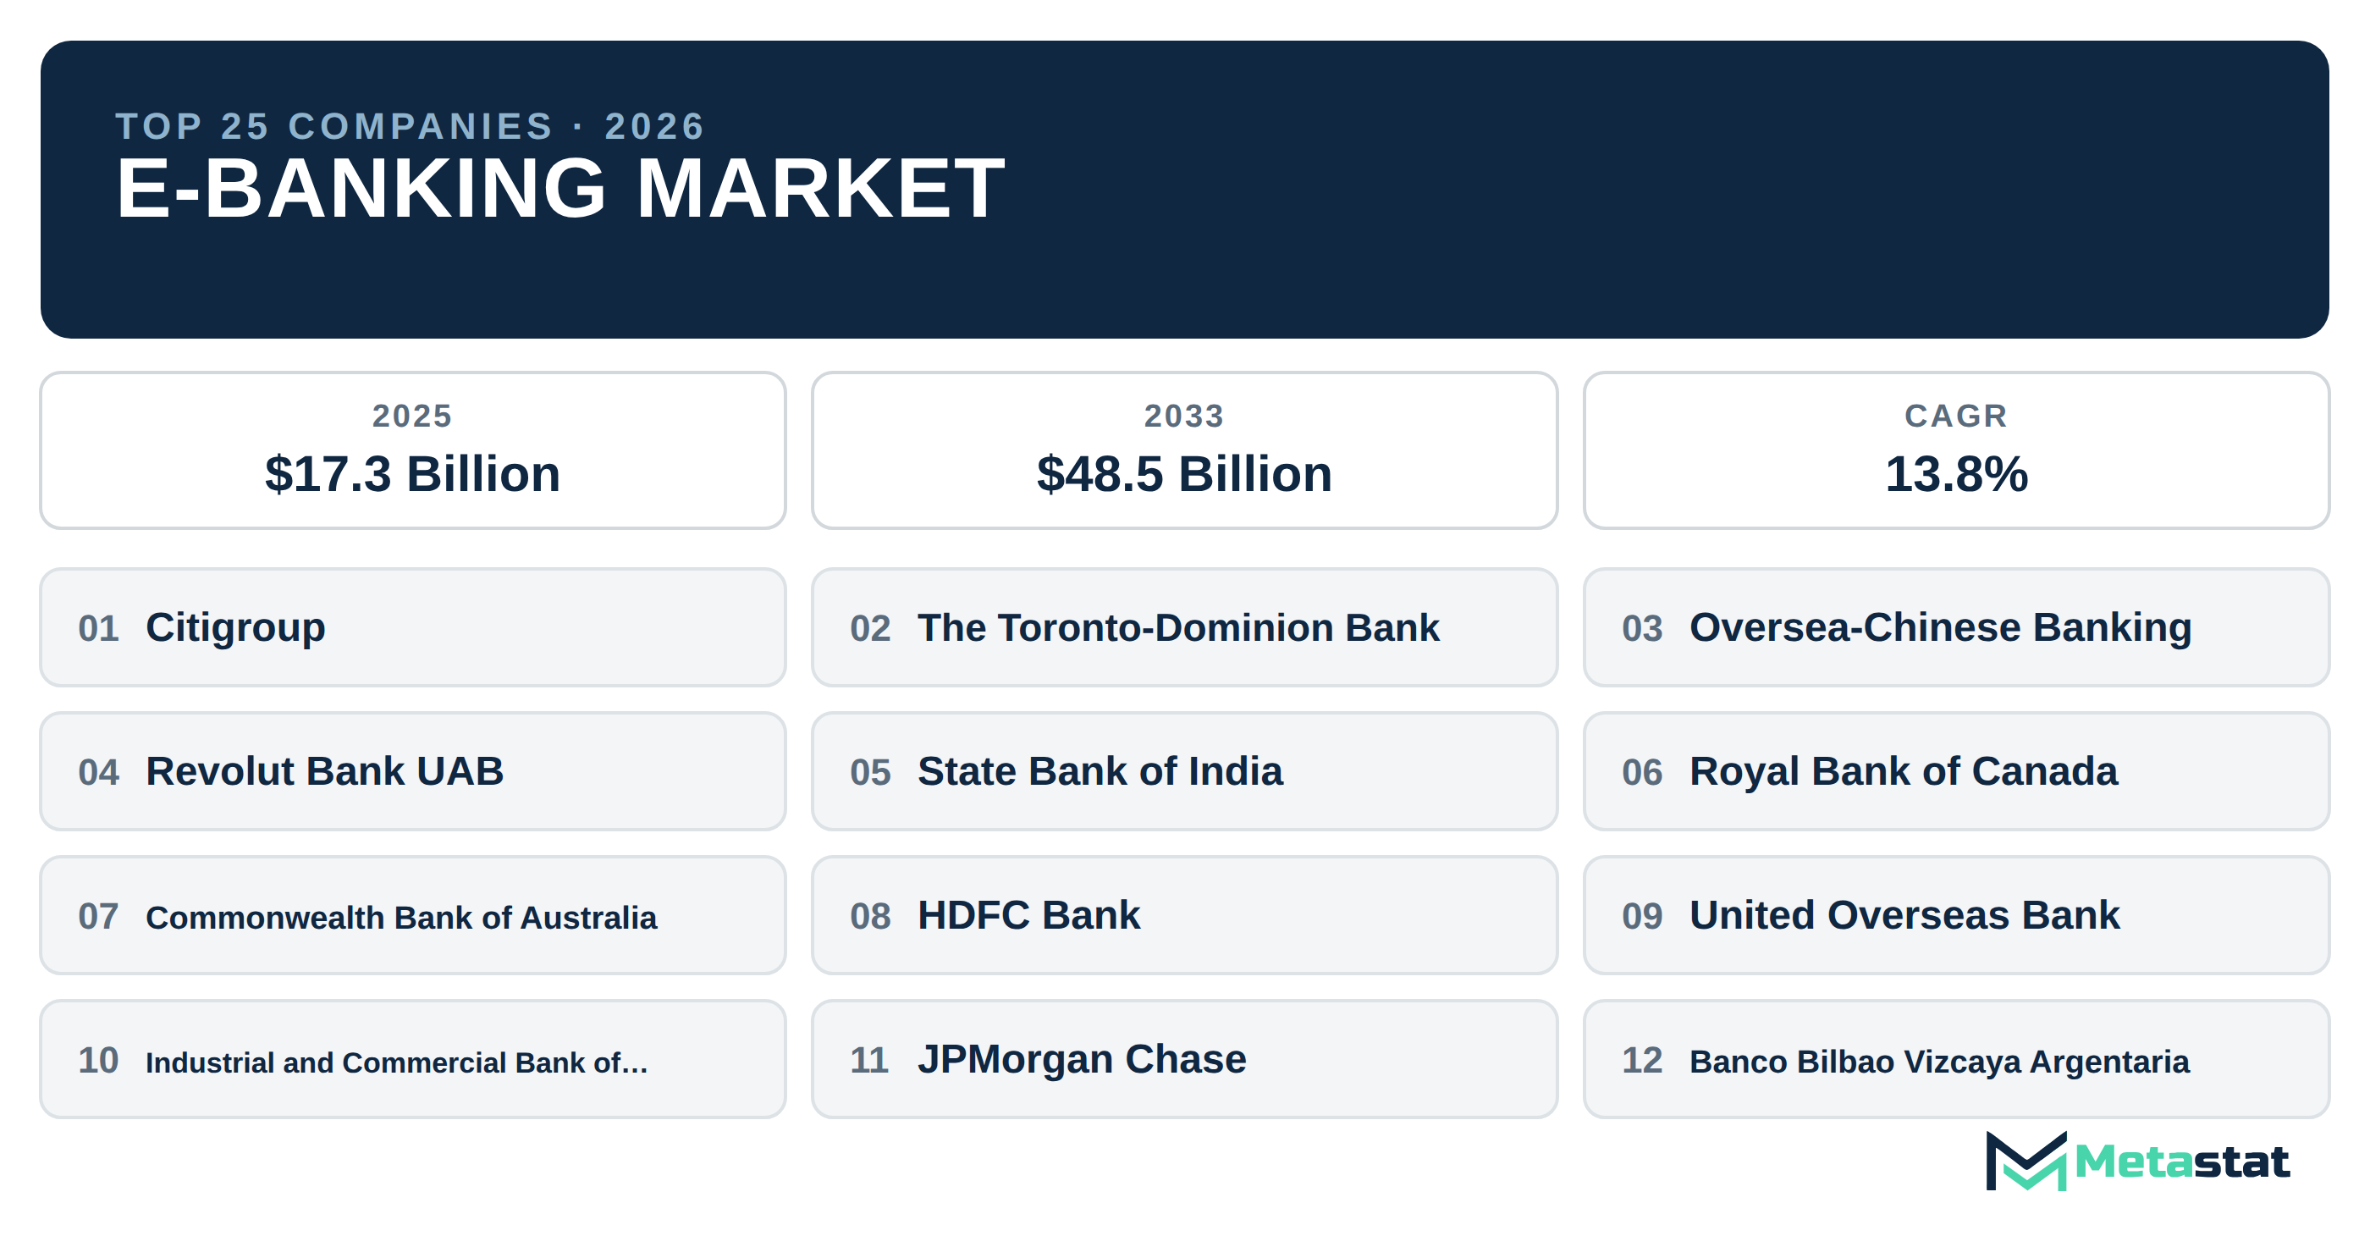
Task: Select the Revolut Bank UAB entry
Action: 412,770
